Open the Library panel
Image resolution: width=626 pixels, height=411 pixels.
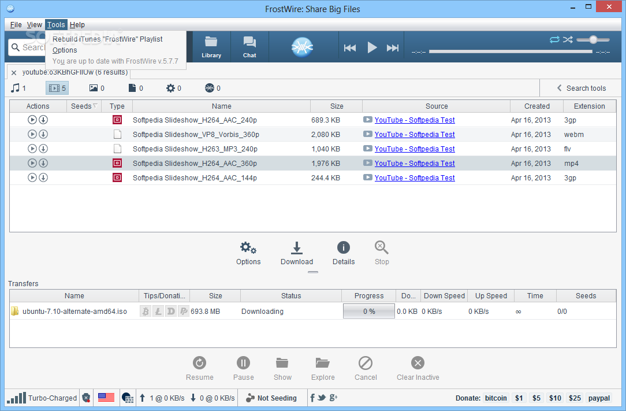(211, 47)
